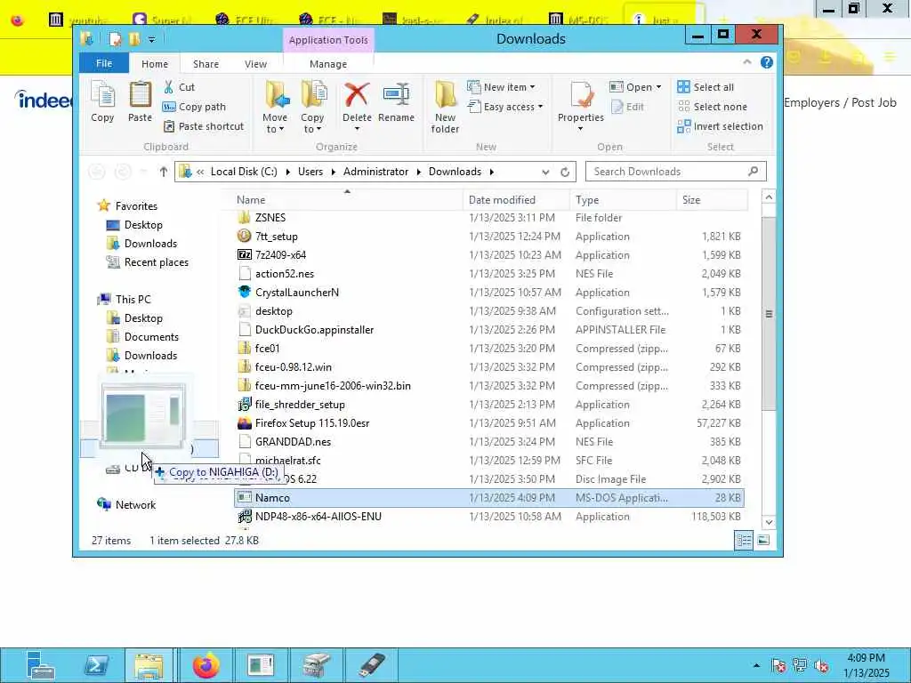Select the 7tt_setup application
The image size is (911, 683).
point(488,237)
